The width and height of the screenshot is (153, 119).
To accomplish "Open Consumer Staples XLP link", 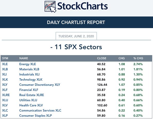I will (35, 116).
